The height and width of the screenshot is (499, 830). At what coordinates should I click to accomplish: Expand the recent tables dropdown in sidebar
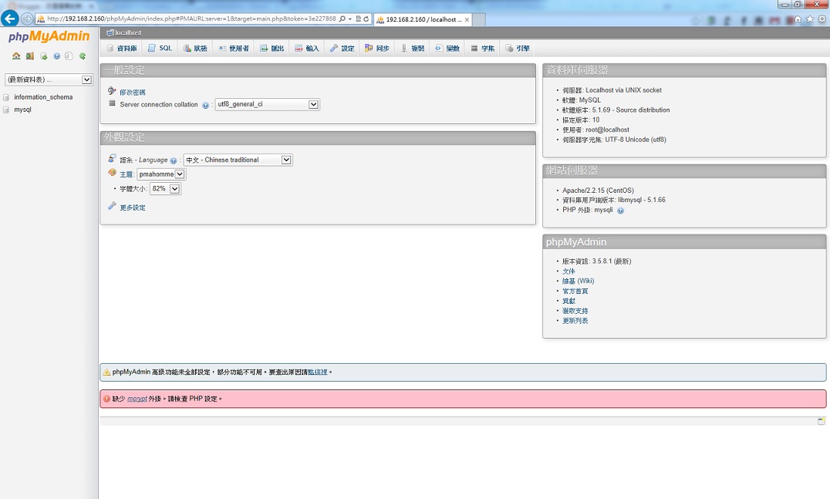pos(49,80)
